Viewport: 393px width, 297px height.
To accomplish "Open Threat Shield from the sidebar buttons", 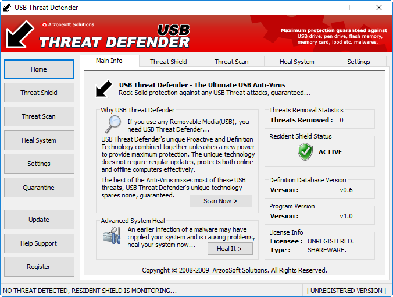I will (x=39, y=93).
